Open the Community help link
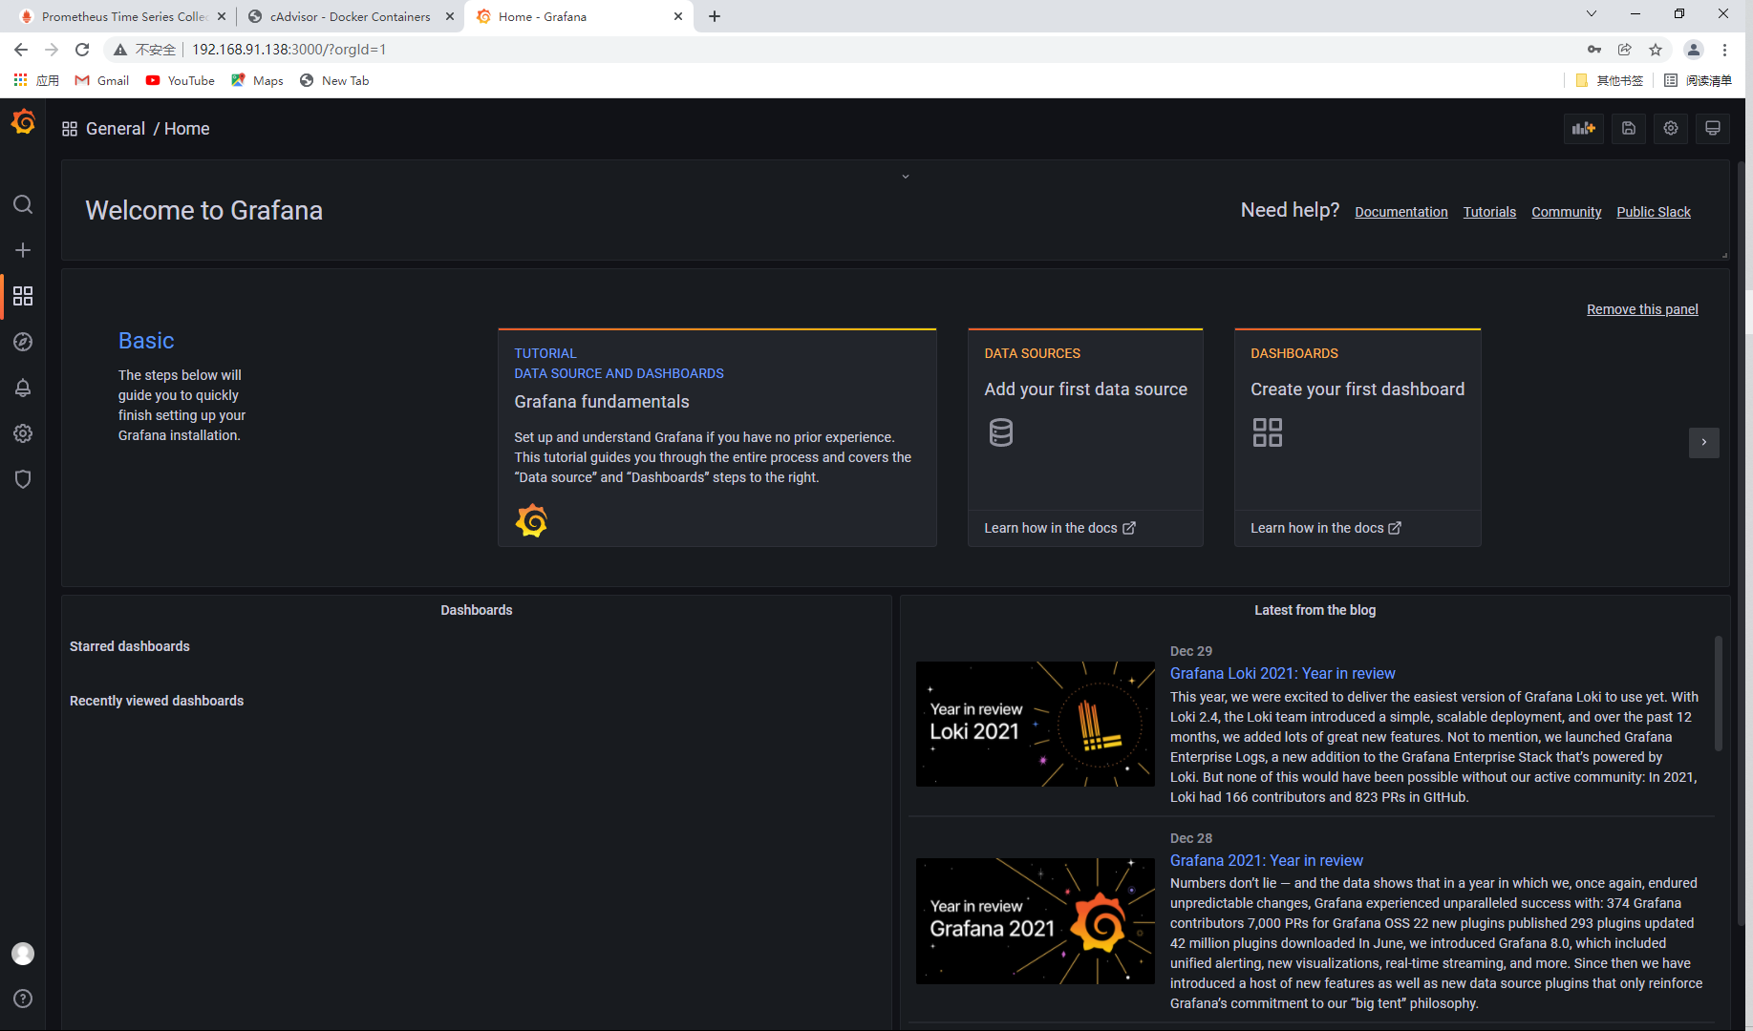Viewport: 1753px width, 1031px height. [1567, 212]
